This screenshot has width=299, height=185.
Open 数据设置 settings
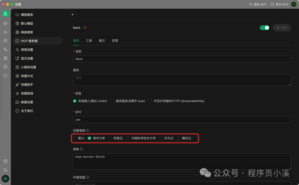[x=38, y=102]
